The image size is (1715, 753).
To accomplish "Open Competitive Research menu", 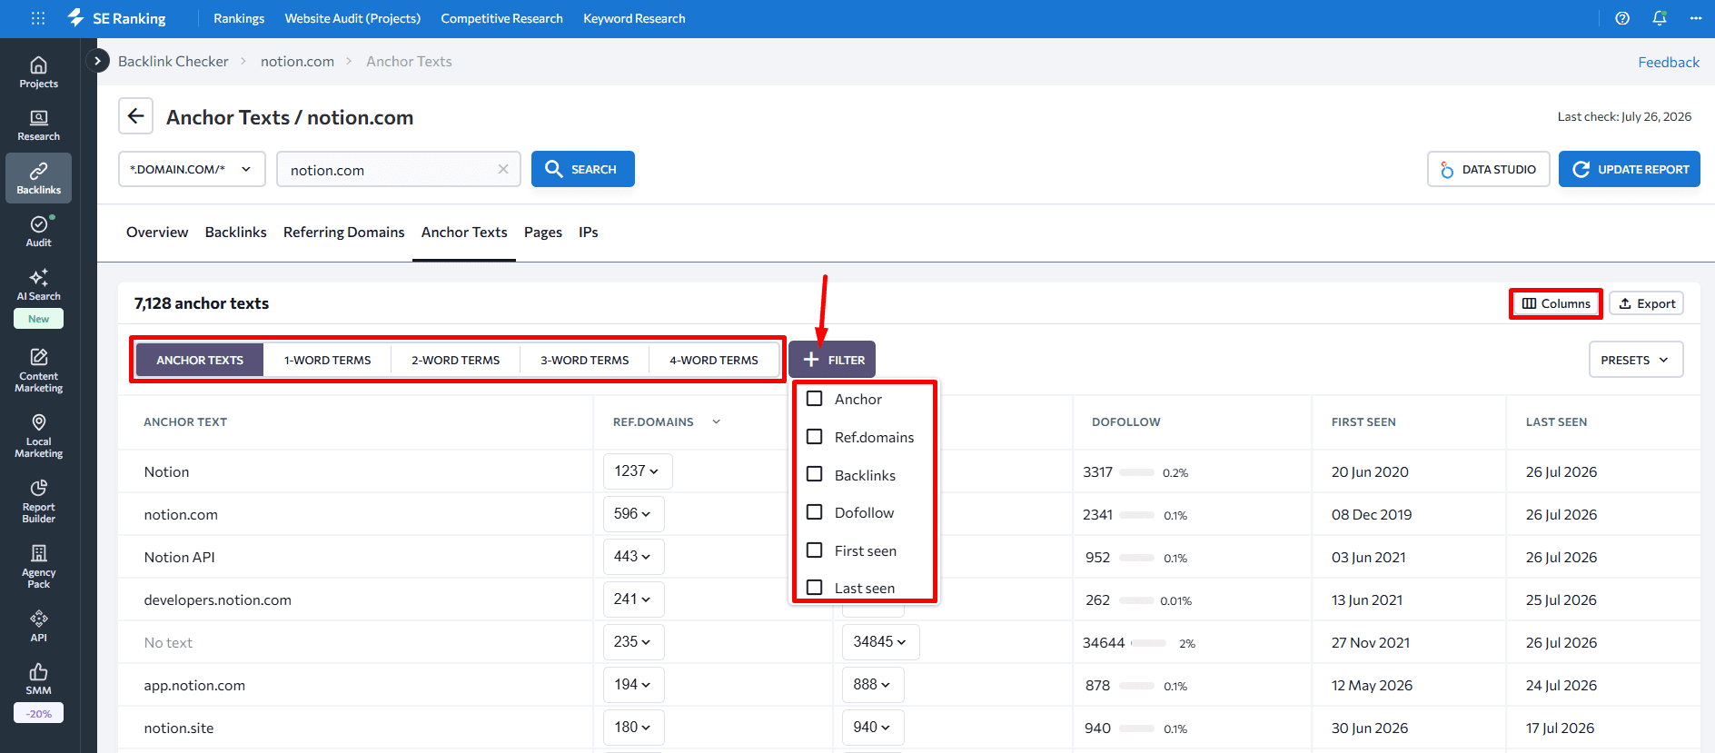I will pos(501,18).
